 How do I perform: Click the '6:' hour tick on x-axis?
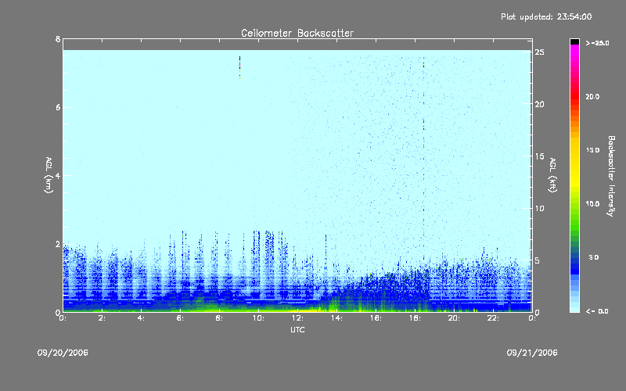click(181, 318)
